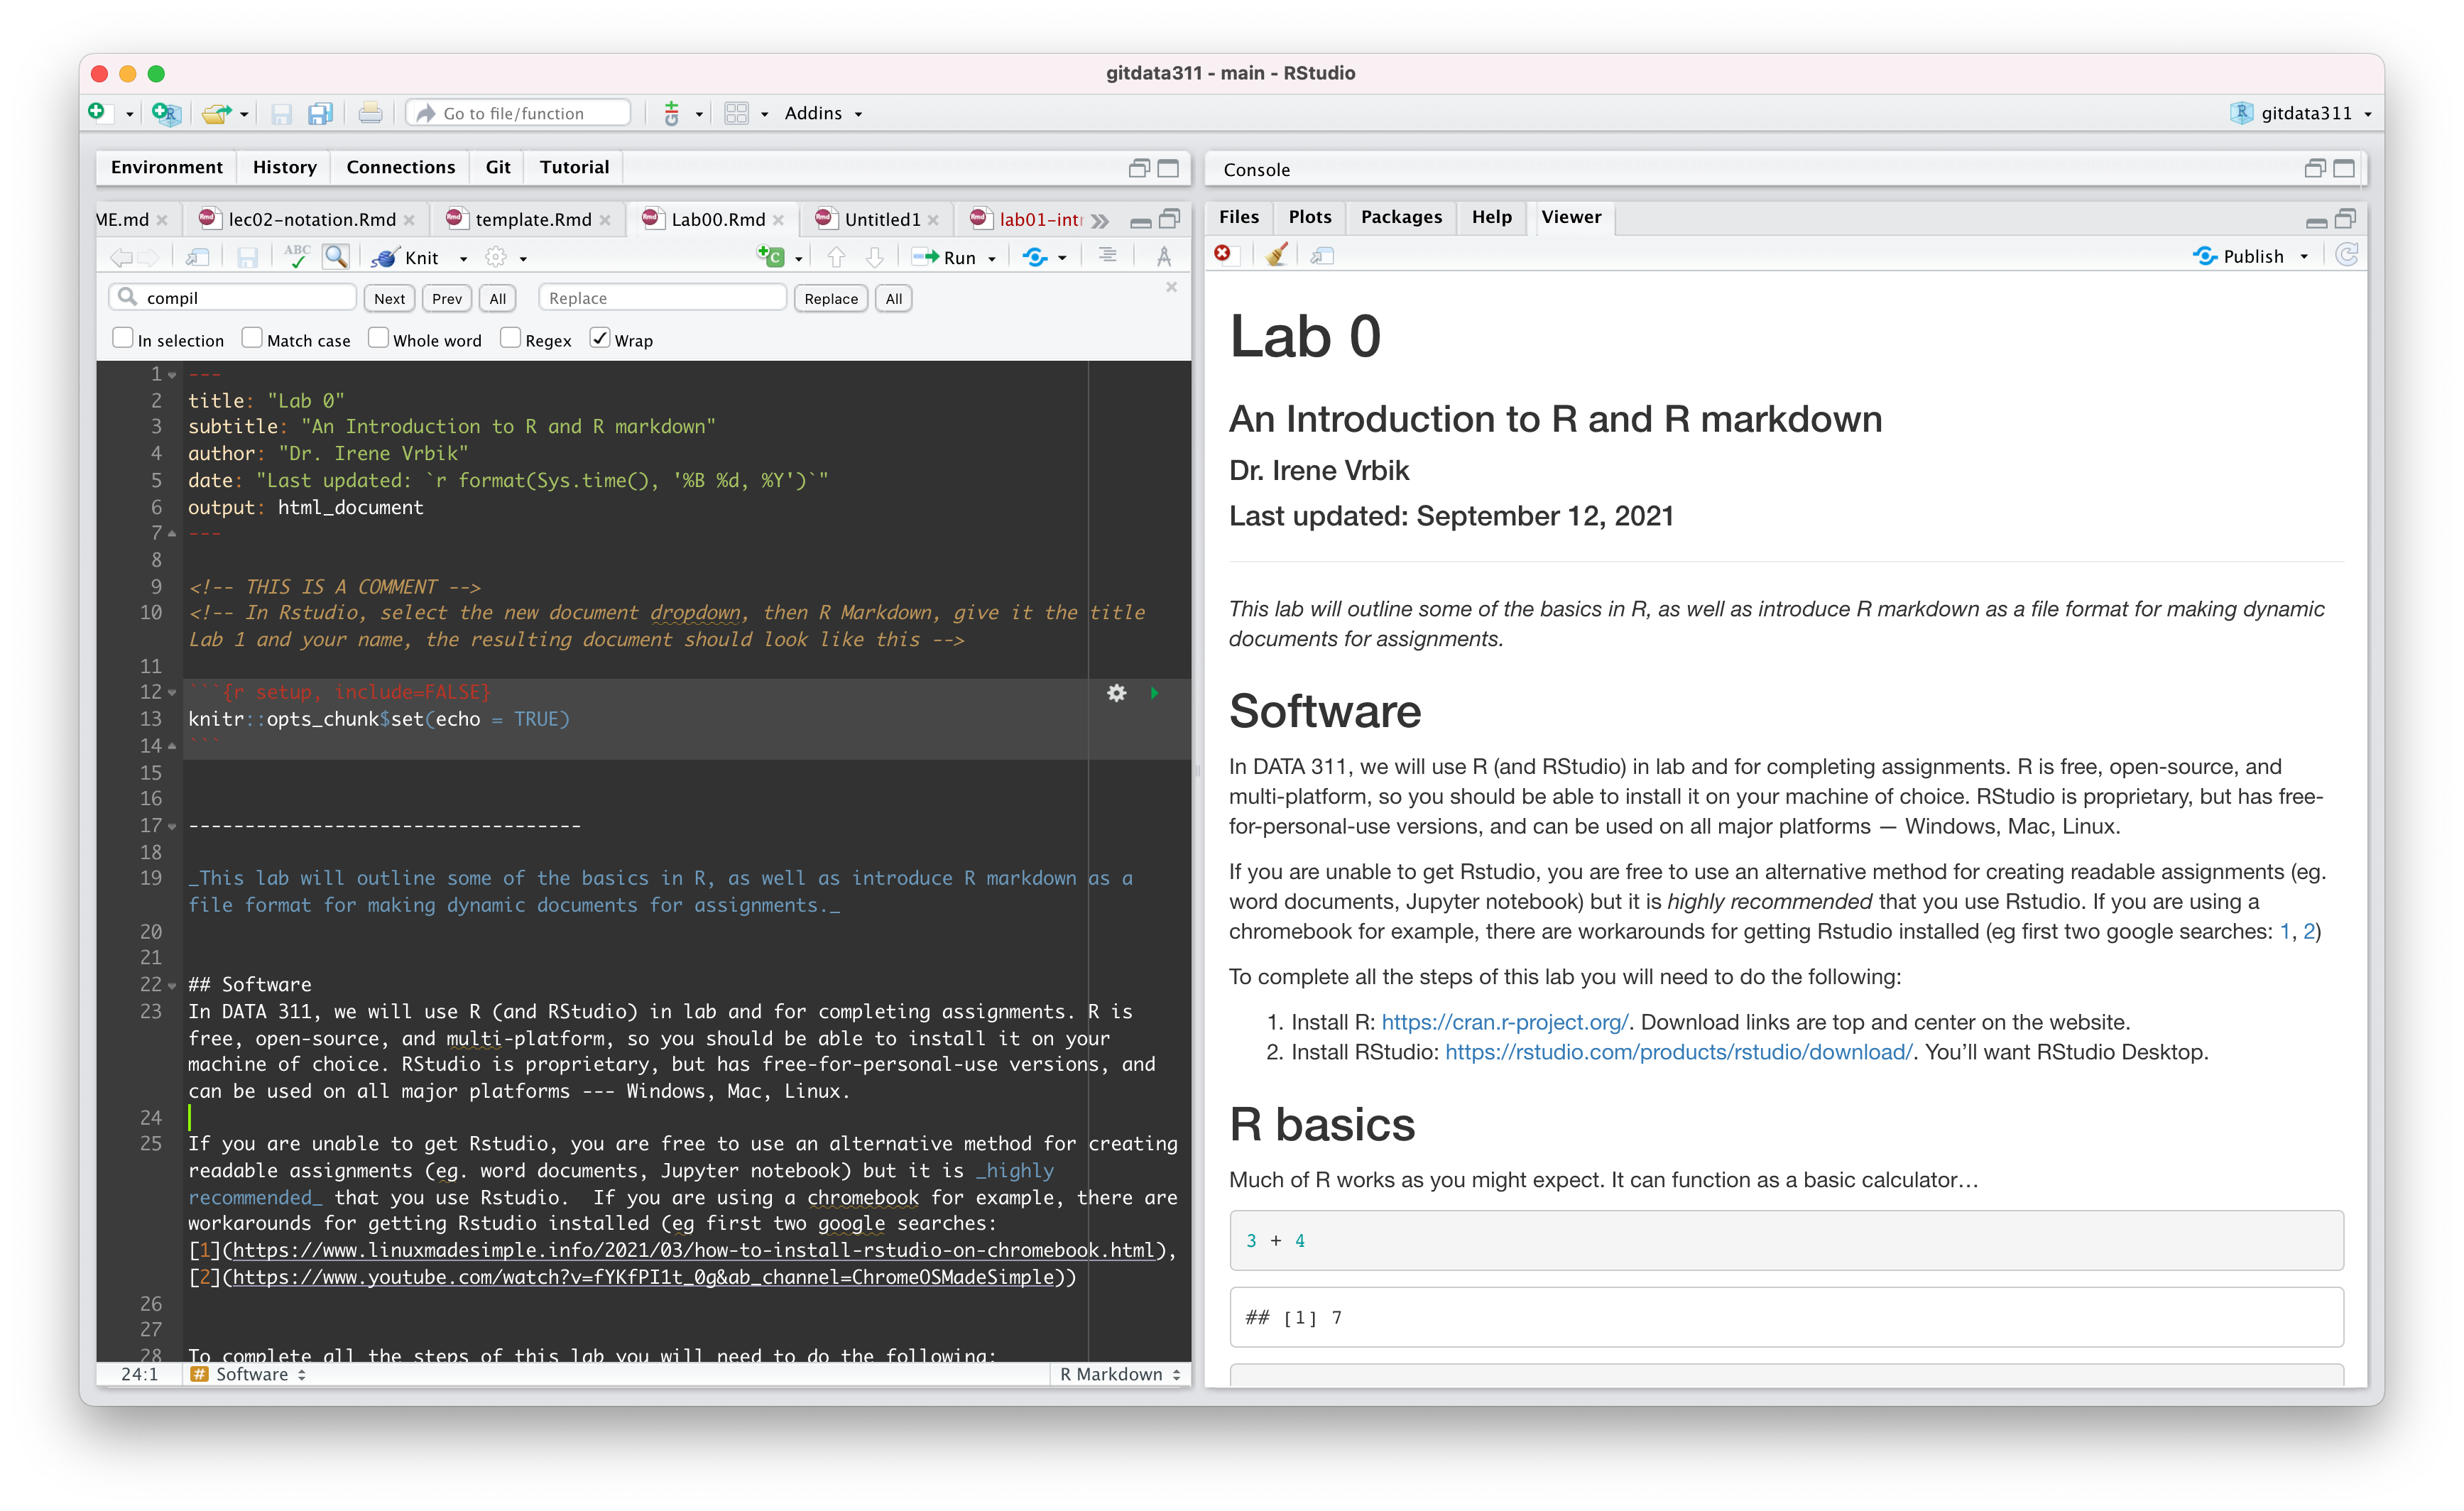Run spell check with ABC icon
This screenshot has width=2464, height=1511.
(x=297, y=256)
